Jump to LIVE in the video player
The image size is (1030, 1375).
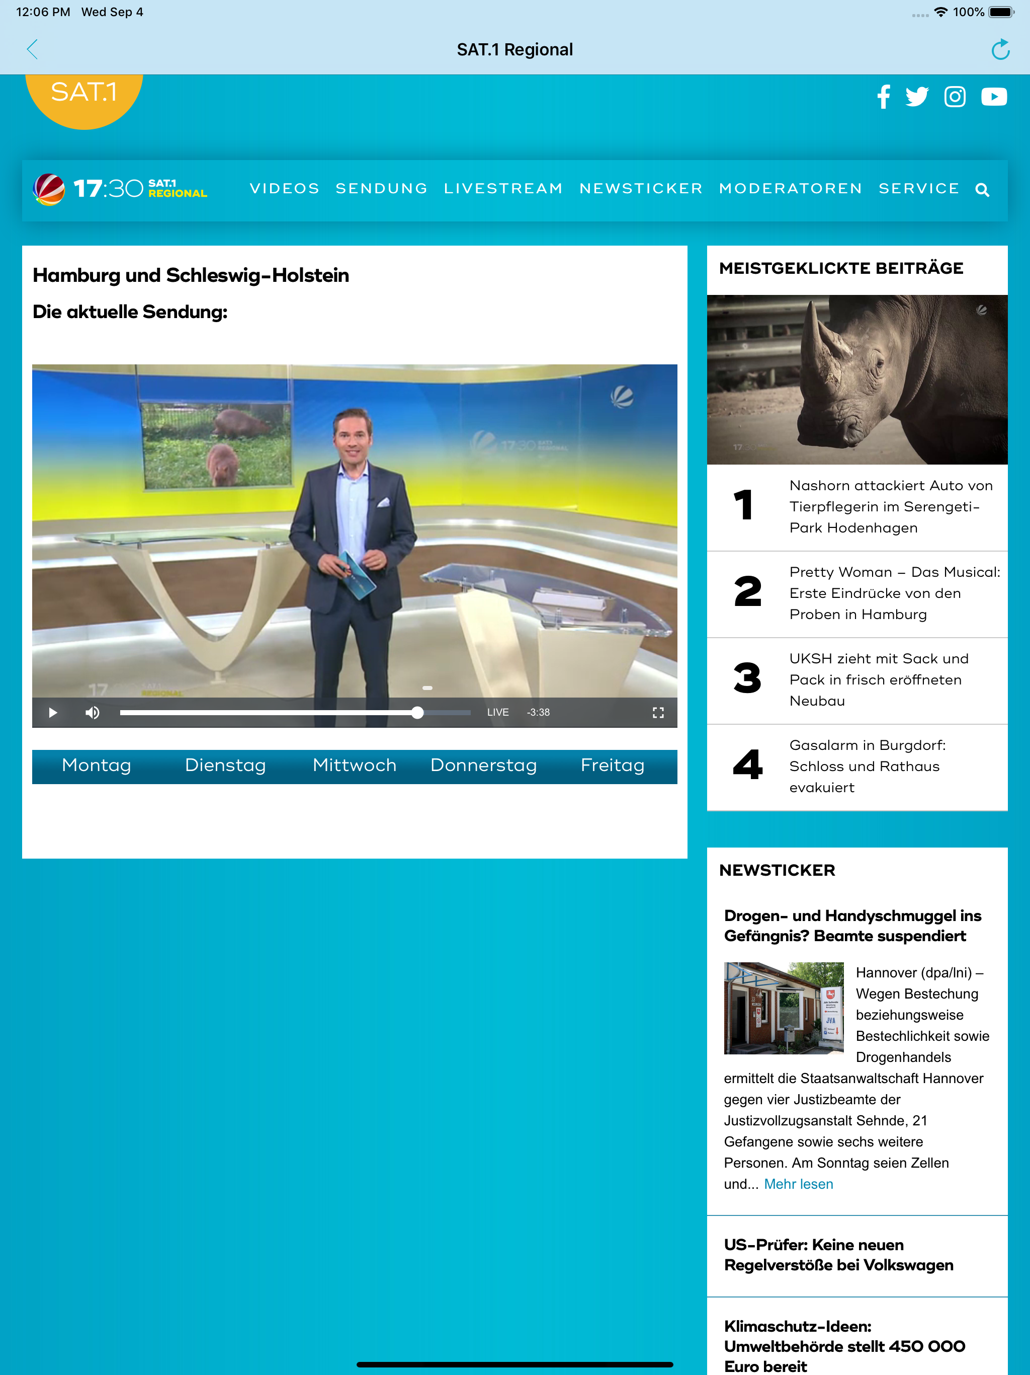pos(497,712)
